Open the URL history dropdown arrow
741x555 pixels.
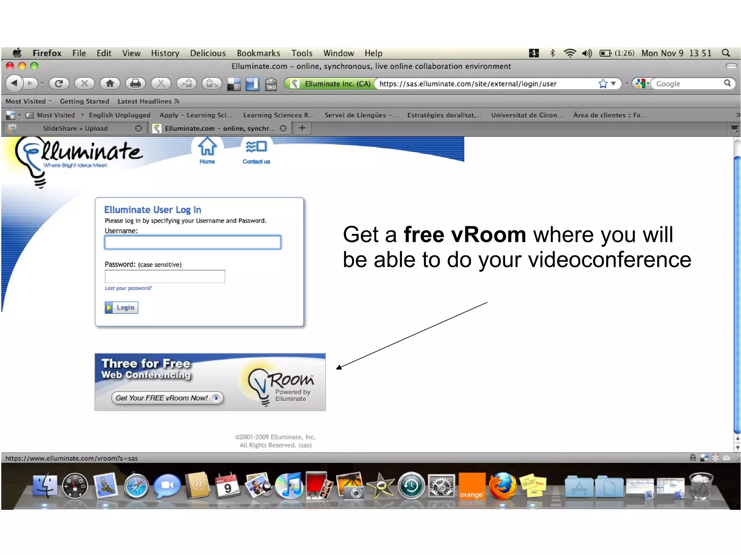tap(614, 84)
